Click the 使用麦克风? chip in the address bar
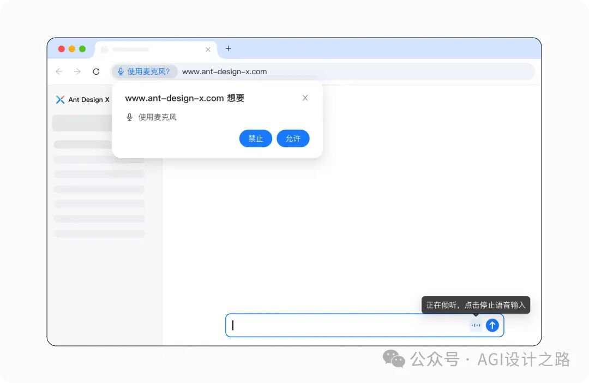This screenshot has height=383, width=589. (144, 71)
